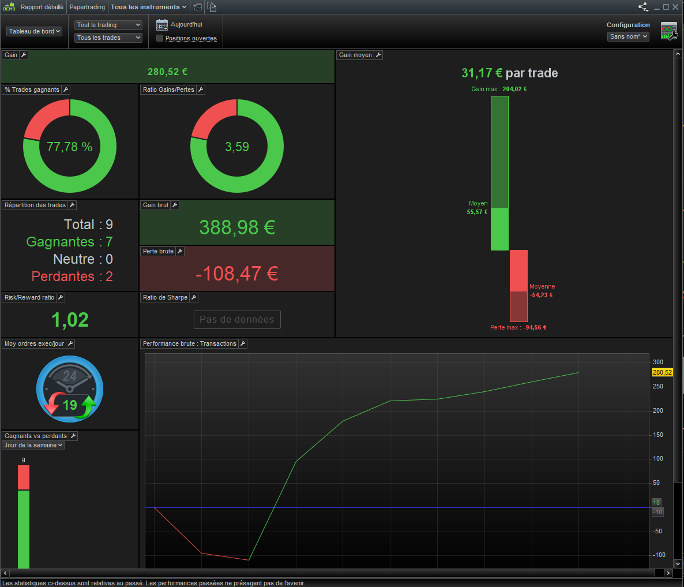684x587 pixels.
Task: Click wrench next to Performance brute : Transactions
Action: (243, 343)
